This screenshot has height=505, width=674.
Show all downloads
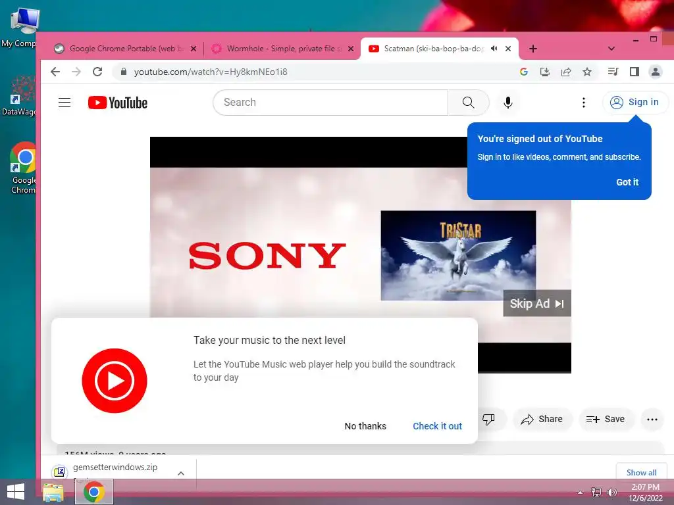[x=641, y=472]
